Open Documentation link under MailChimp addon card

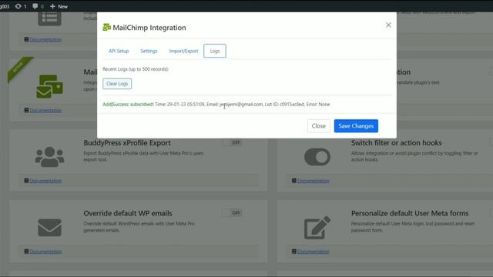(45, 111)
